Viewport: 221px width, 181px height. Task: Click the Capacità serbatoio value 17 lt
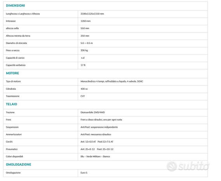(x=83, y=65)
